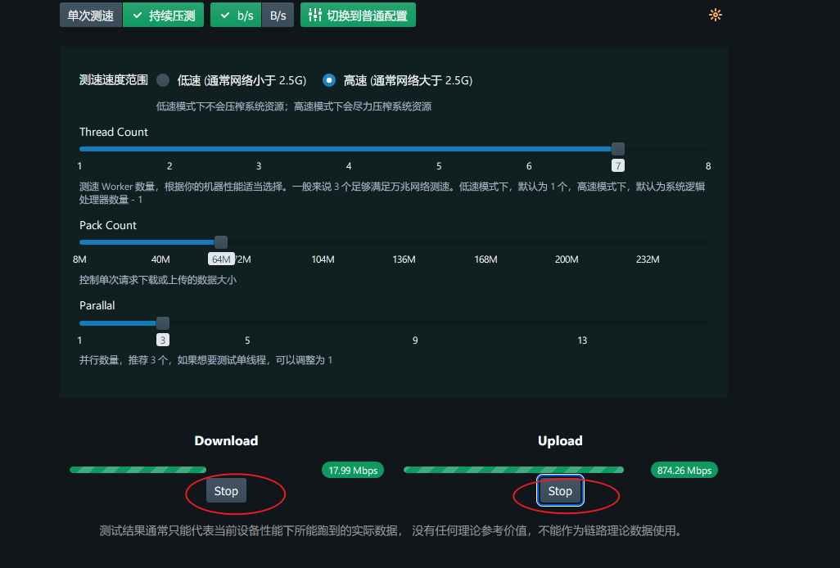Image resolution: width=840 pixels, height=568 pixels.
Task: Select 低速 low-speed range radio
Action: pos(163,80)
